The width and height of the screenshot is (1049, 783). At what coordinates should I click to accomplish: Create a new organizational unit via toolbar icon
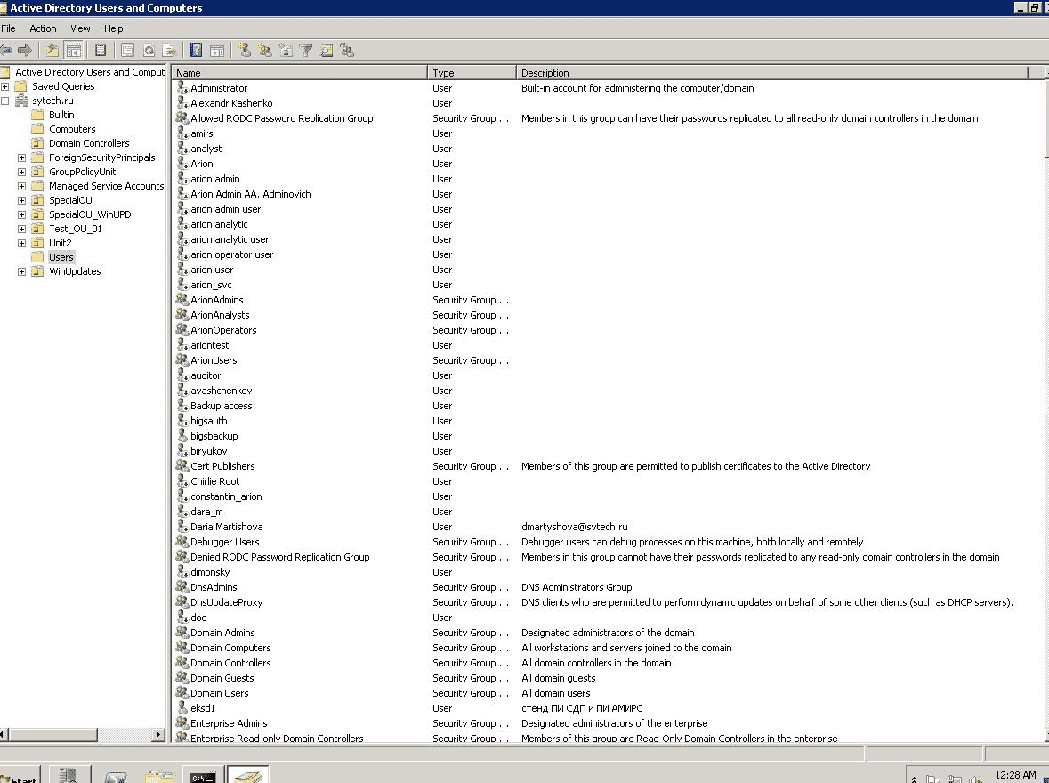coord(286,50)
